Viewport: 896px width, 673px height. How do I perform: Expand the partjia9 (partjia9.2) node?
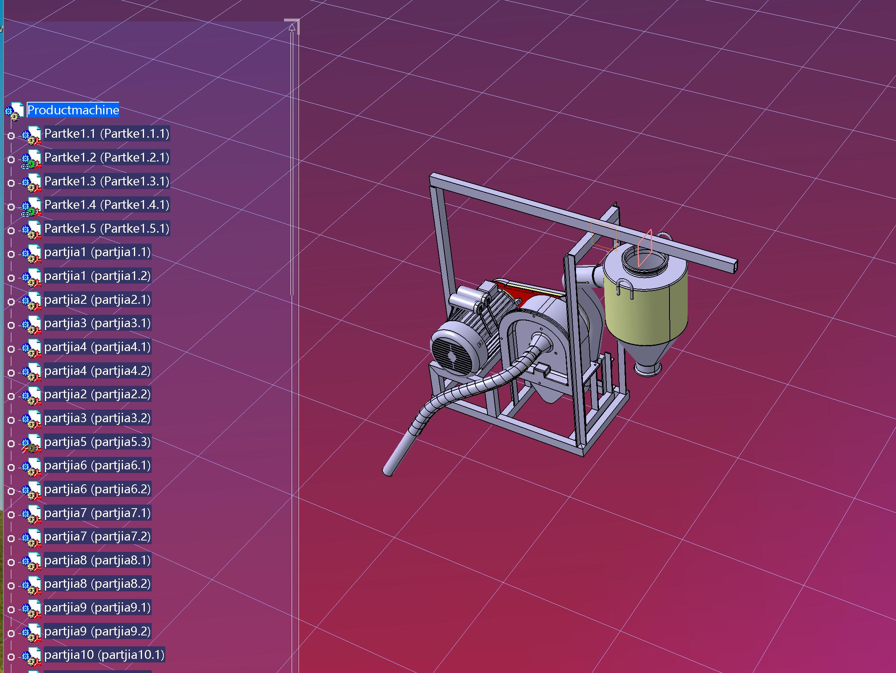click(11, 633)
